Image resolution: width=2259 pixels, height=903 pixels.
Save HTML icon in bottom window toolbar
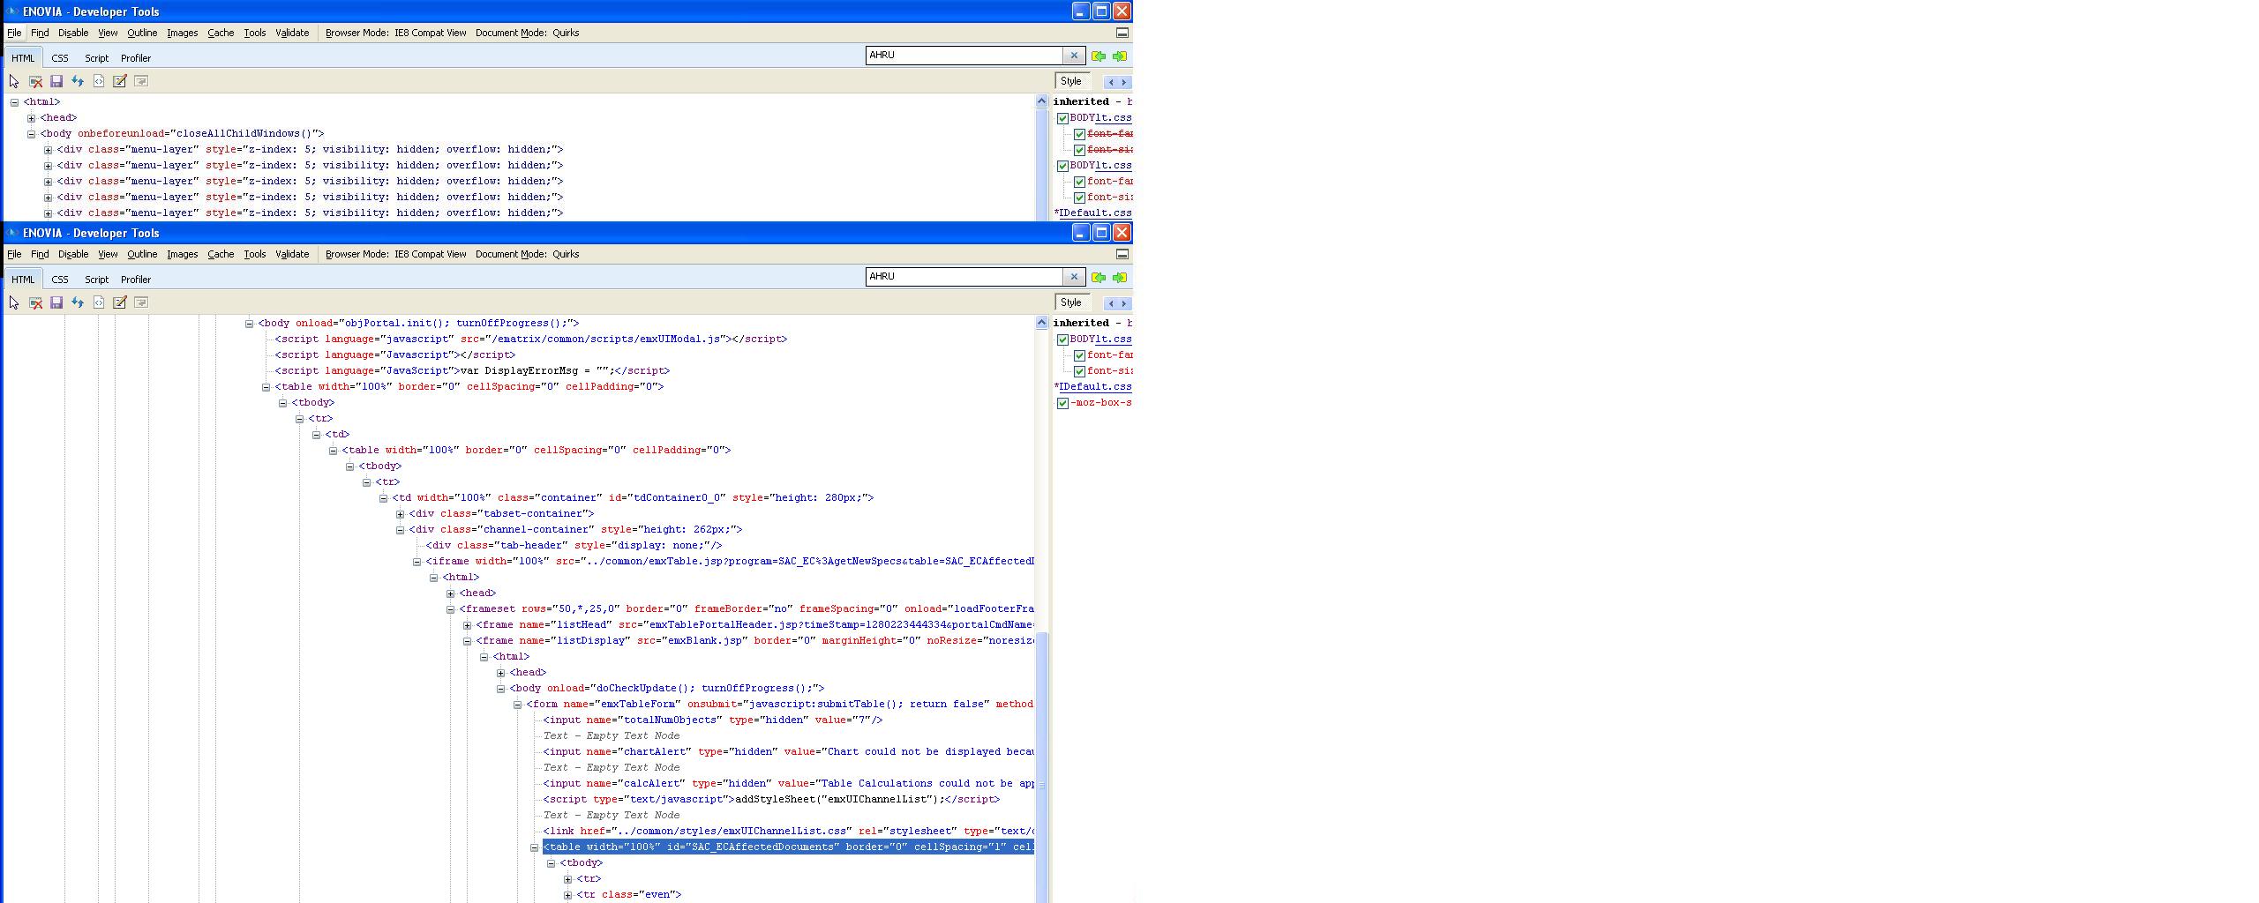tap(56, 302)
